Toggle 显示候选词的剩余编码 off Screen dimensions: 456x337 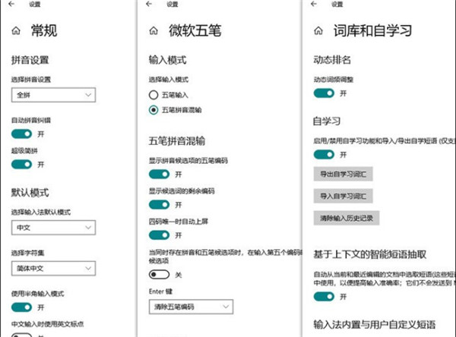pyautogui.click(x=159, y=204)
